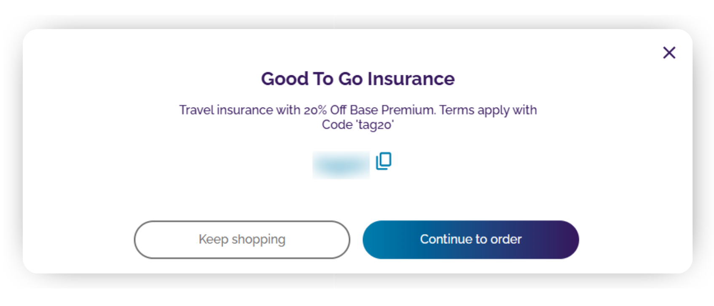Click the 20% Off Base Premium description text
Screen dimensions: 714x306
pos(357,117)
